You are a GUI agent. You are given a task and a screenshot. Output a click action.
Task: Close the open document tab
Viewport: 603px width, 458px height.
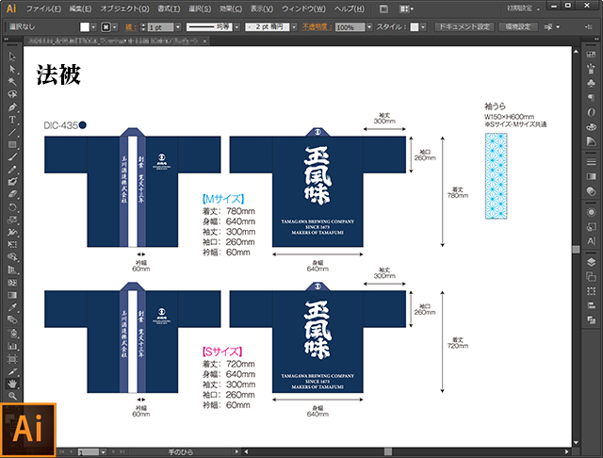(205, 41)
